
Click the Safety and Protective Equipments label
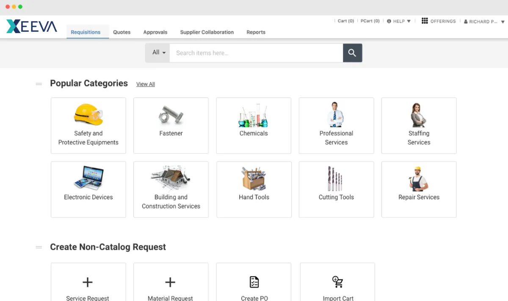coord(88,138)
